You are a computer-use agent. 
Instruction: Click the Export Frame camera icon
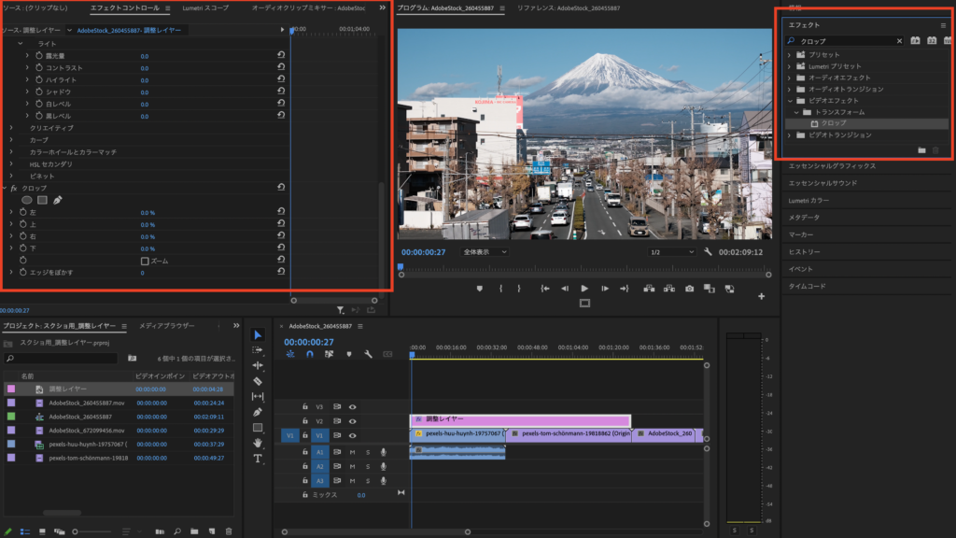tap(689, 289)
